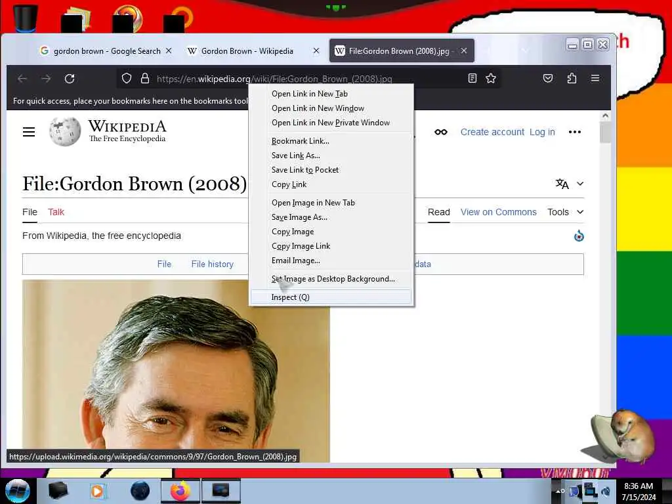This screenshot has height=504, width=672.
Task: Open the Create account link
Action: (492, 132)
